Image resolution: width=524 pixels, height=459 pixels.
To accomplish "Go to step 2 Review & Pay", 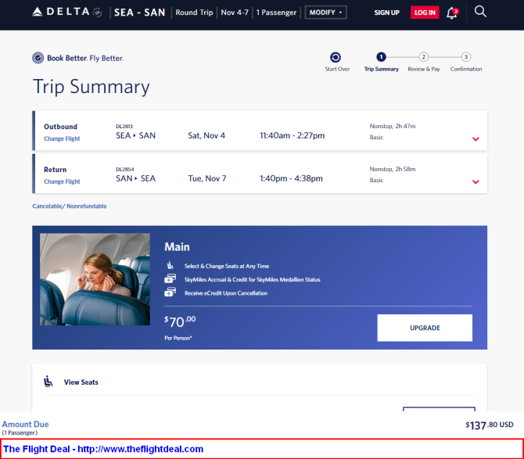I will (x=423, y=57).
